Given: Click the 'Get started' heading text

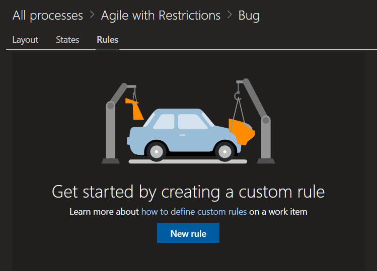Looking at the screenshot, I should [188, 192].
